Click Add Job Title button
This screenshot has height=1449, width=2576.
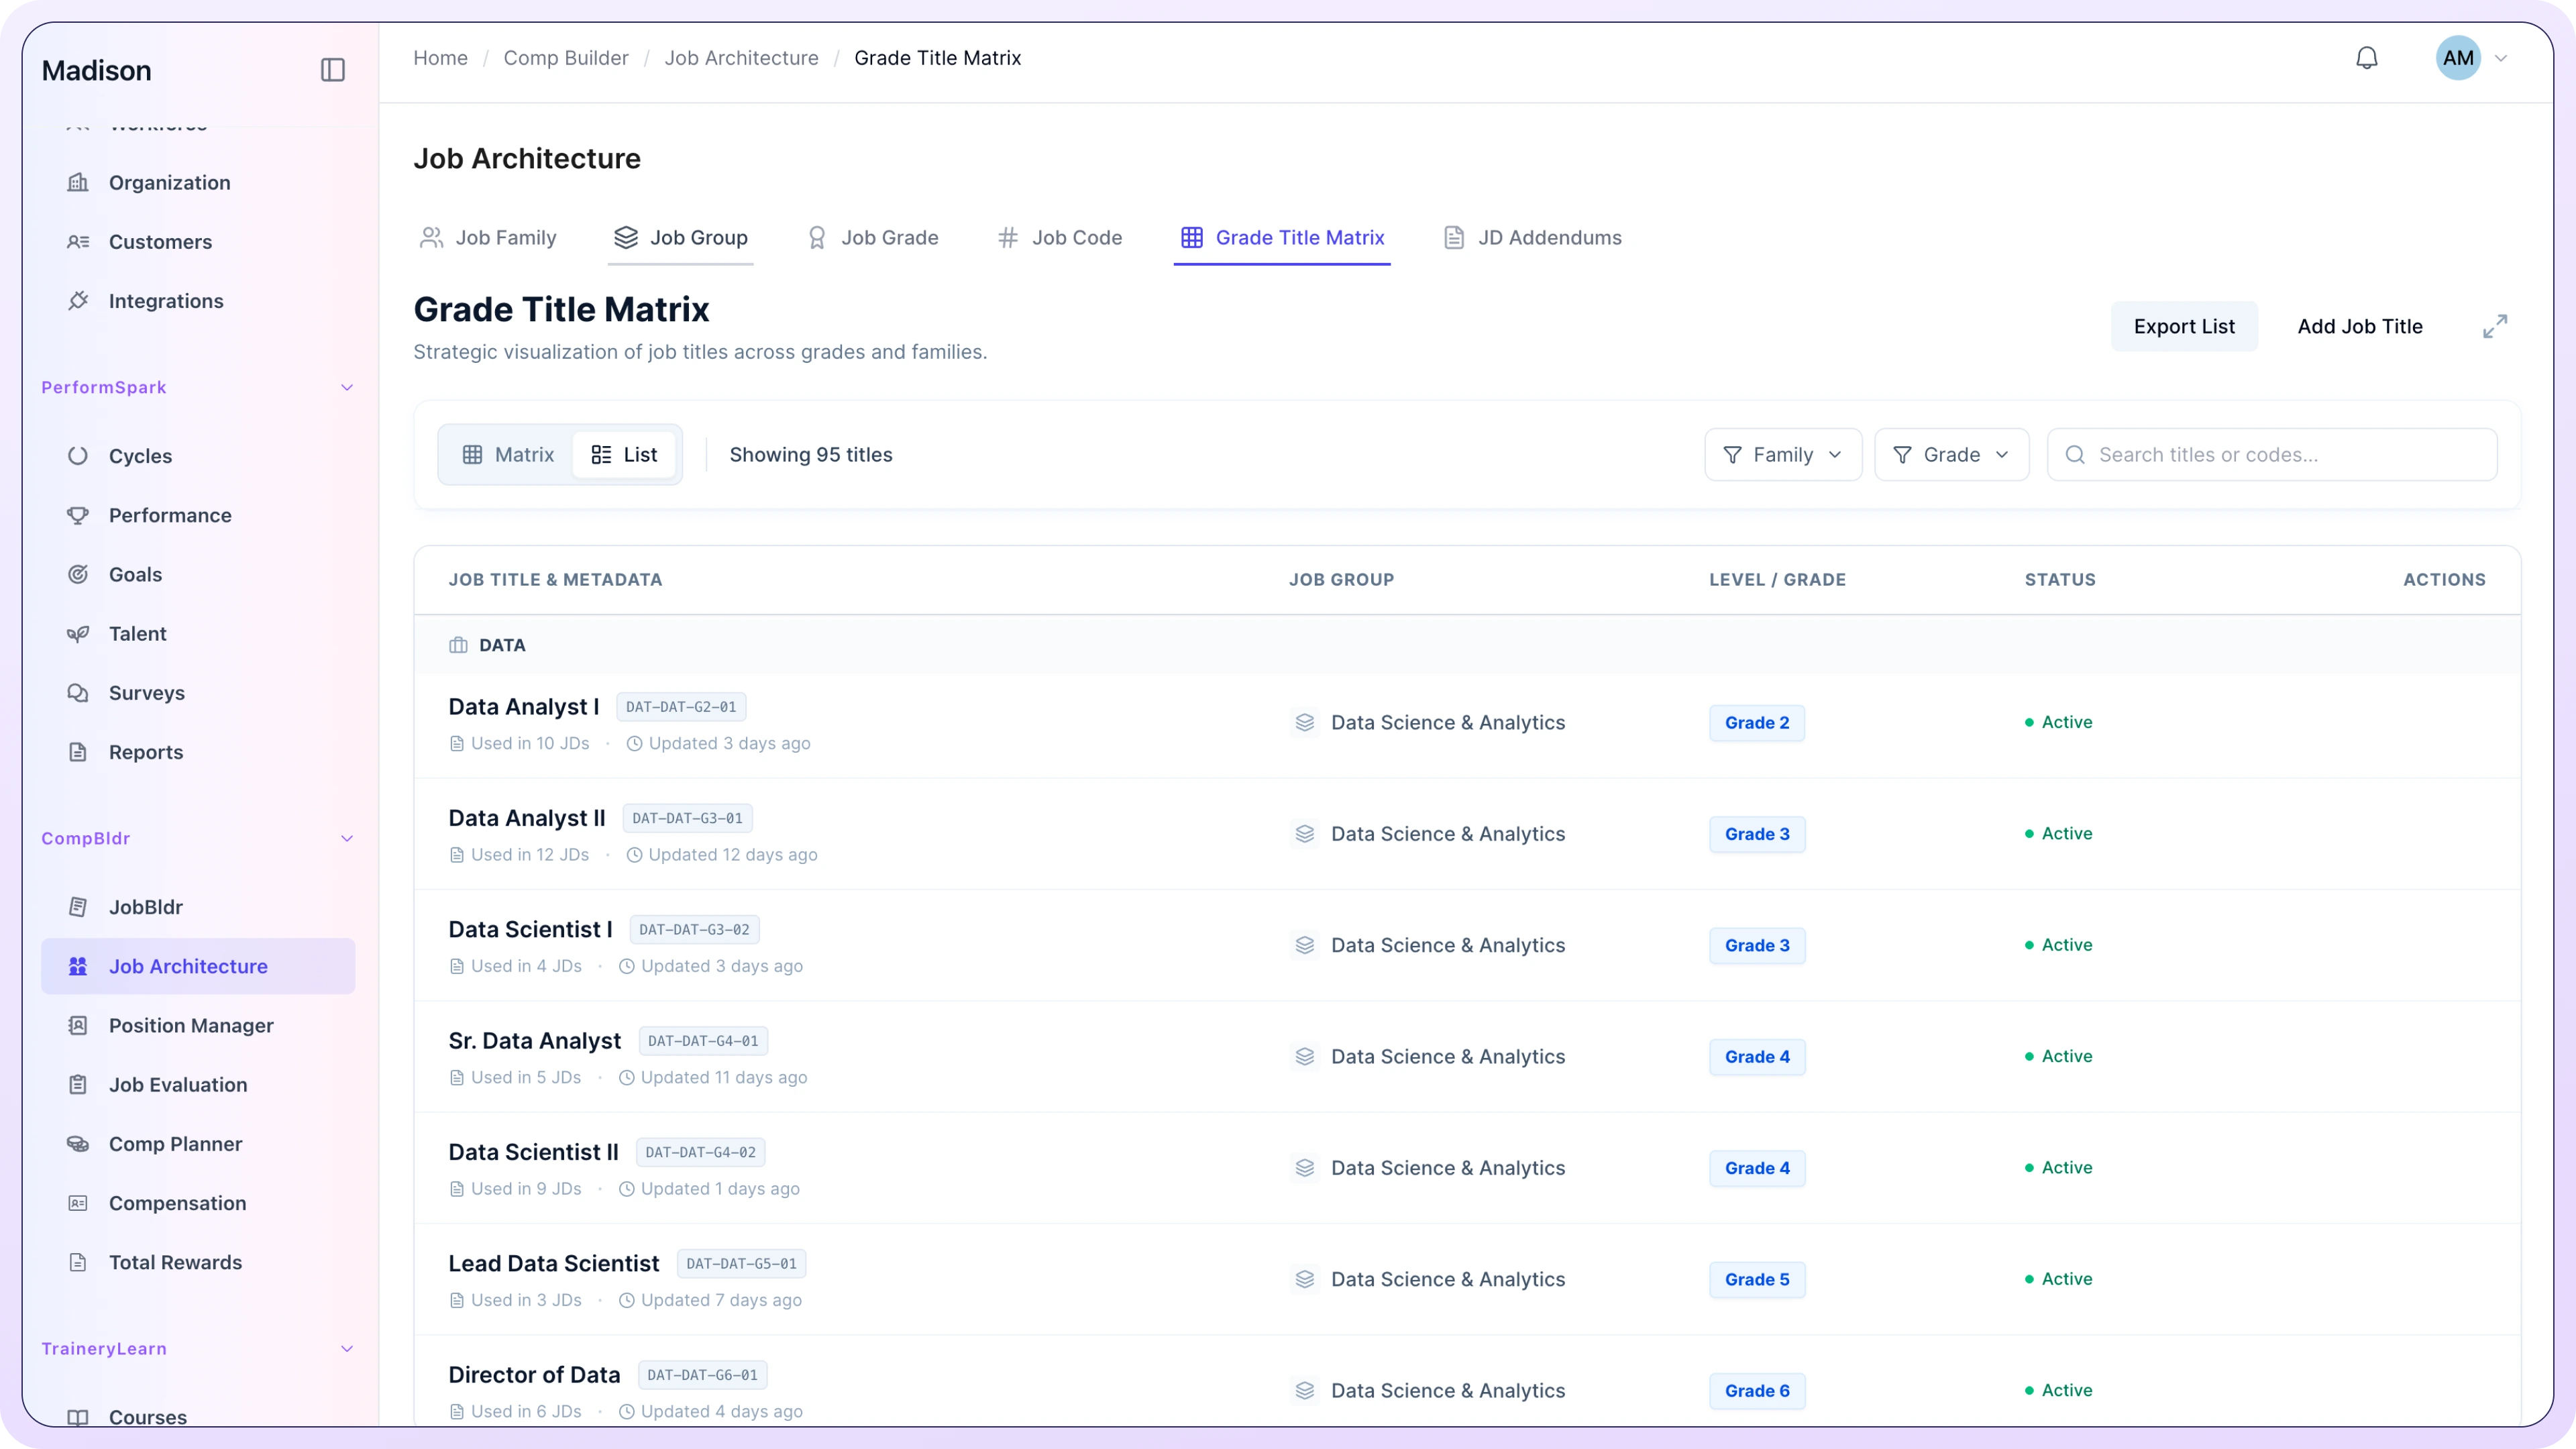click(2359, 327)
